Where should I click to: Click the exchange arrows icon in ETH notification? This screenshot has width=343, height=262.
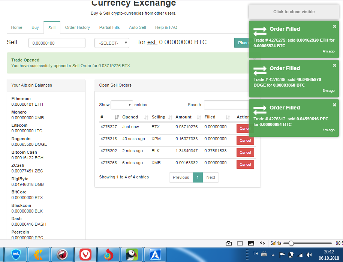[x=260, y=31]
